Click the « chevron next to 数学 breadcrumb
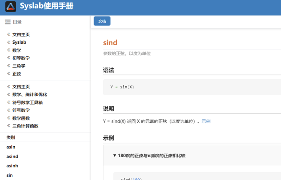The height and width of the screenshot is (180, 281). [x=8, y=50]
